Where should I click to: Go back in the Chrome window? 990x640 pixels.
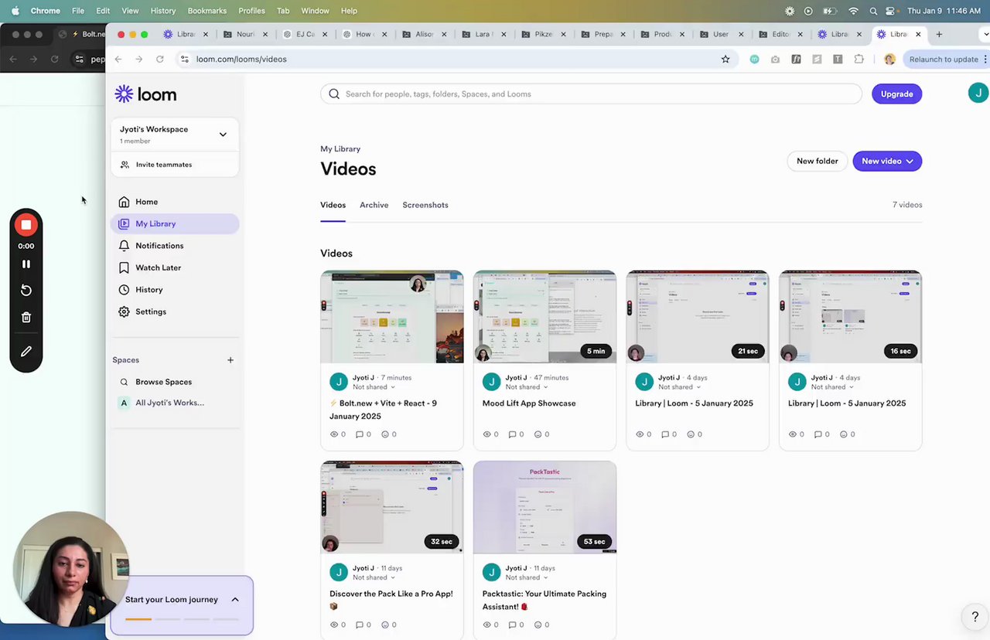click(x=118, y=60)
